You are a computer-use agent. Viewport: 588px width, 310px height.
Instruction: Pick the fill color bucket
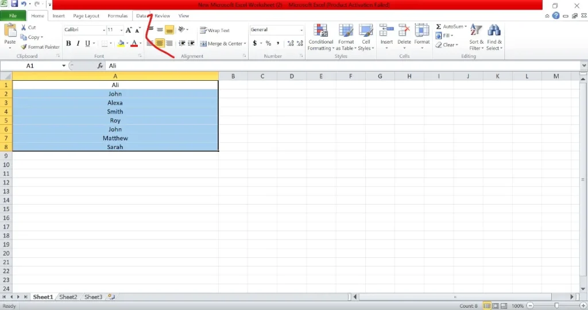coord(121,44)
